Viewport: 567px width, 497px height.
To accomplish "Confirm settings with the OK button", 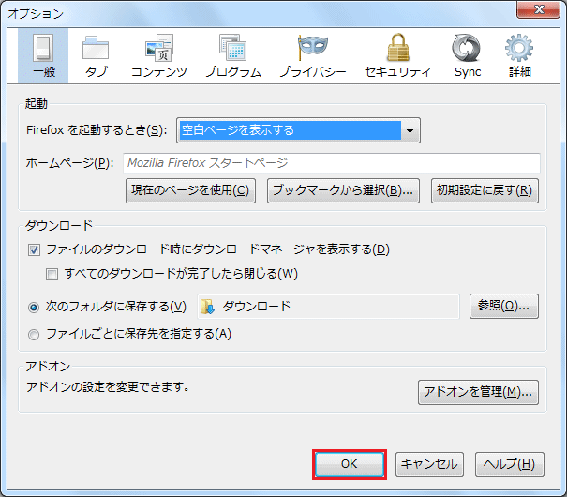I will coord(349,464).
